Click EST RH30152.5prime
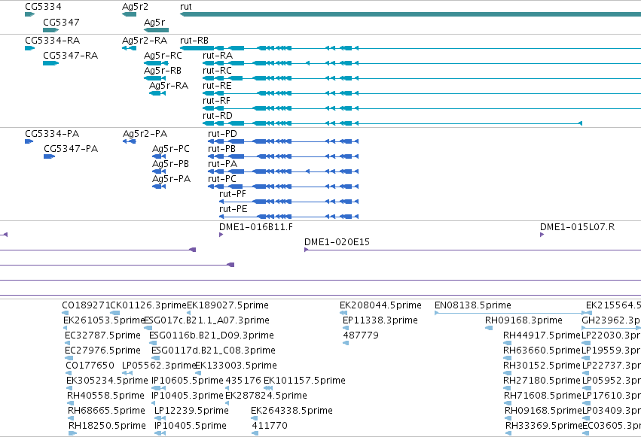The image size is (641, 437). (542, 366)
